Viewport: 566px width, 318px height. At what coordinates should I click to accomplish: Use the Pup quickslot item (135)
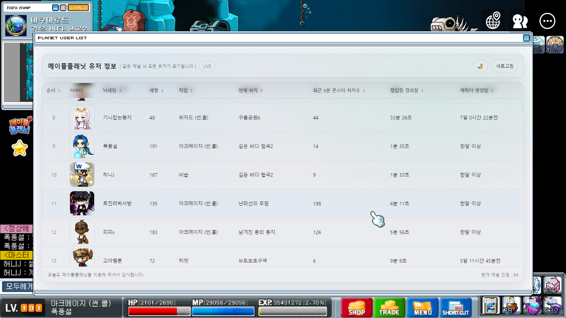(x=552, y=285)
